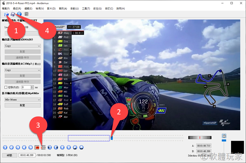The width and height of the screenshot is (246, 163).
Task: Click the 配置 button under Mkv Muxer
Action: coord(22,105)
